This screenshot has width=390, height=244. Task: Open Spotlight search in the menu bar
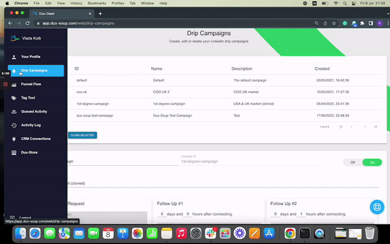(344, 3)
